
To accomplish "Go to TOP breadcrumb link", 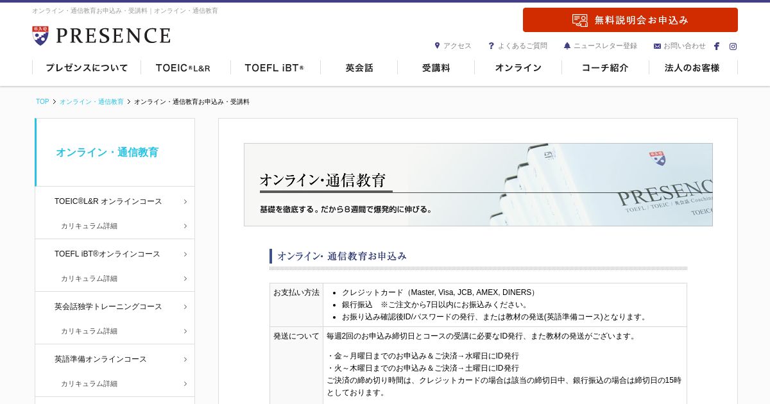I will coord(42,102).
